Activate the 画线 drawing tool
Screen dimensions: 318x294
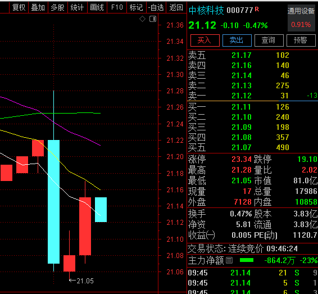(97, 8)
